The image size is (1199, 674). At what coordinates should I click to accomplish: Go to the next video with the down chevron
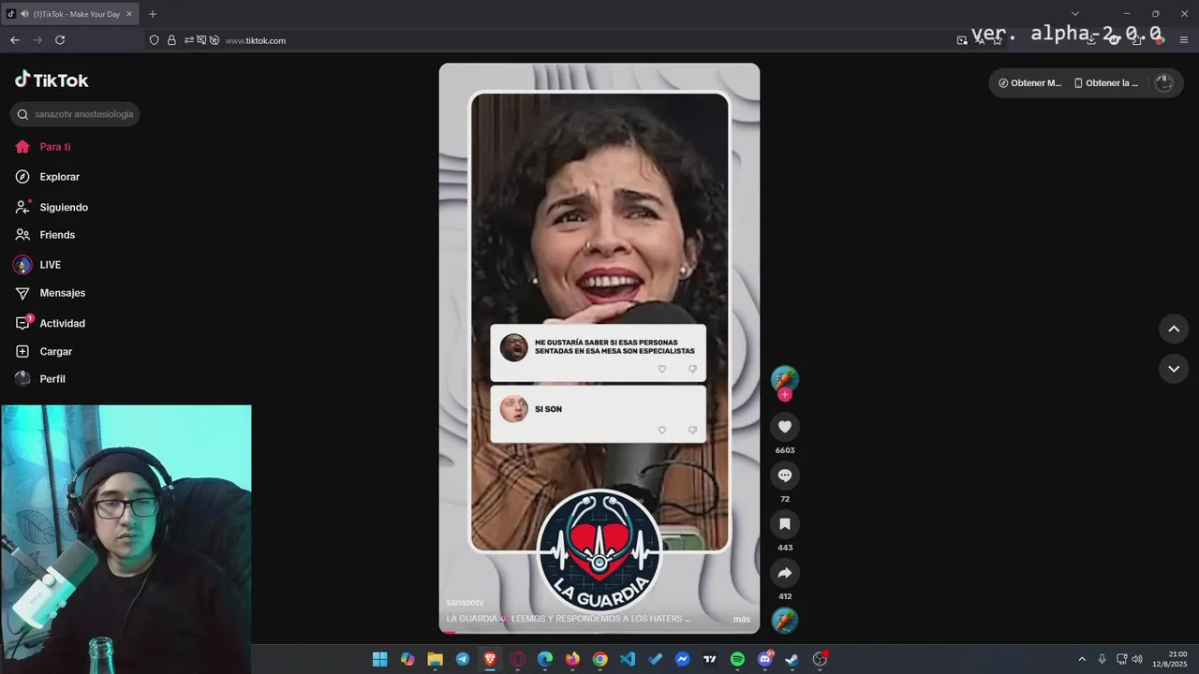[1174, 369]
